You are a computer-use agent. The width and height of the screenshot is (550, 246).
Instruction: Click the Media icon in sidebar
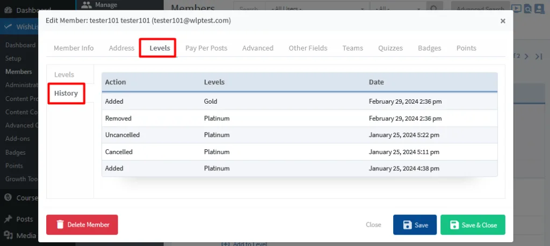pos(8,235)
